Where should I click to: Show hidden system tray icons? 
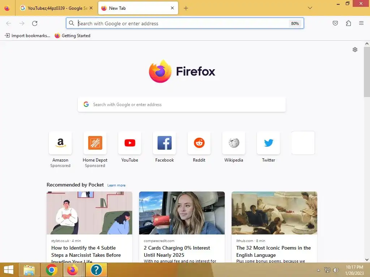click(x=318, y=270)
